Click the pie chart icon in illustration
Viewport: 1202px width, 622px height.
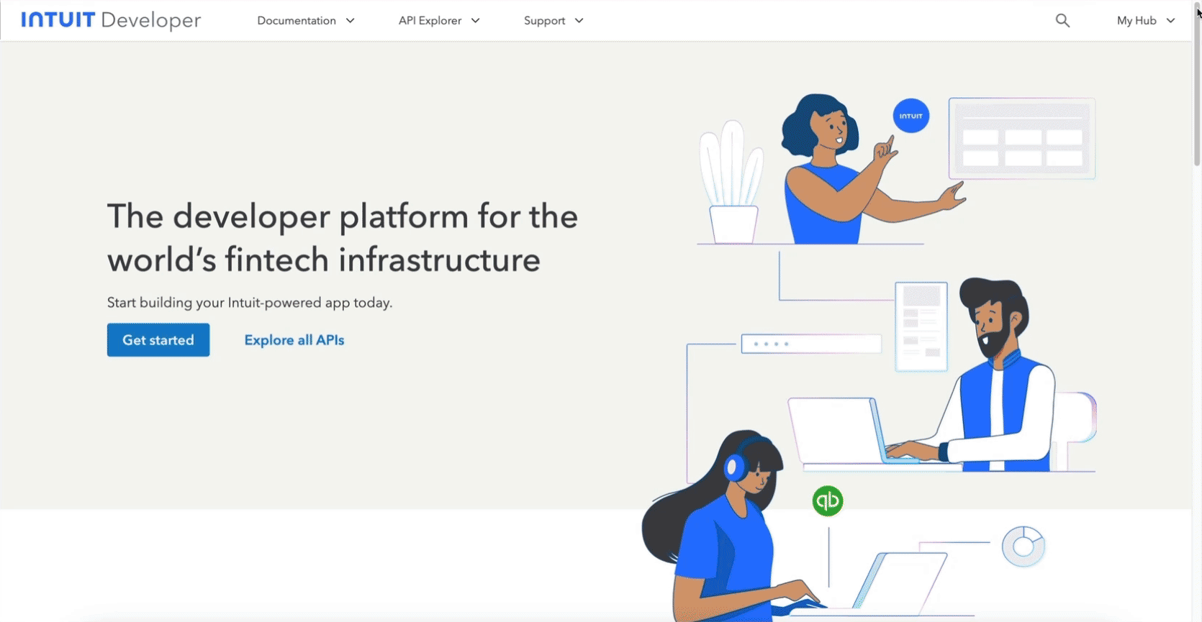pyautogui.click(x=1023, y=546)
